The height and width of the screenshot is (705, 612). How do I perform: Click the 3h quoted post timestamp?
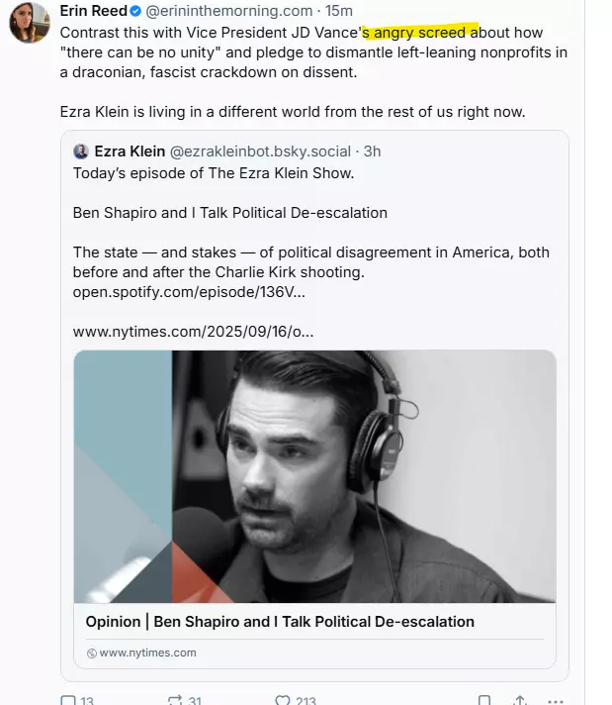(x=372, y=151)
